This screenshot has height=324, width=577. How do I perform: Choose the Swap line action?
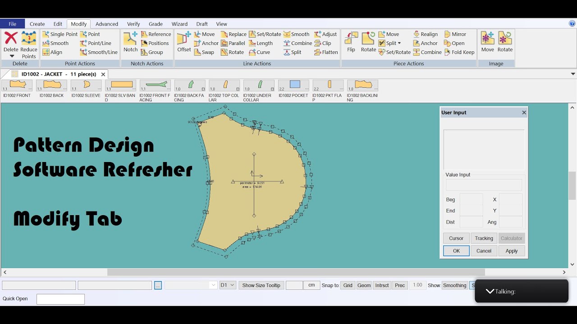(x=204, y=52)
